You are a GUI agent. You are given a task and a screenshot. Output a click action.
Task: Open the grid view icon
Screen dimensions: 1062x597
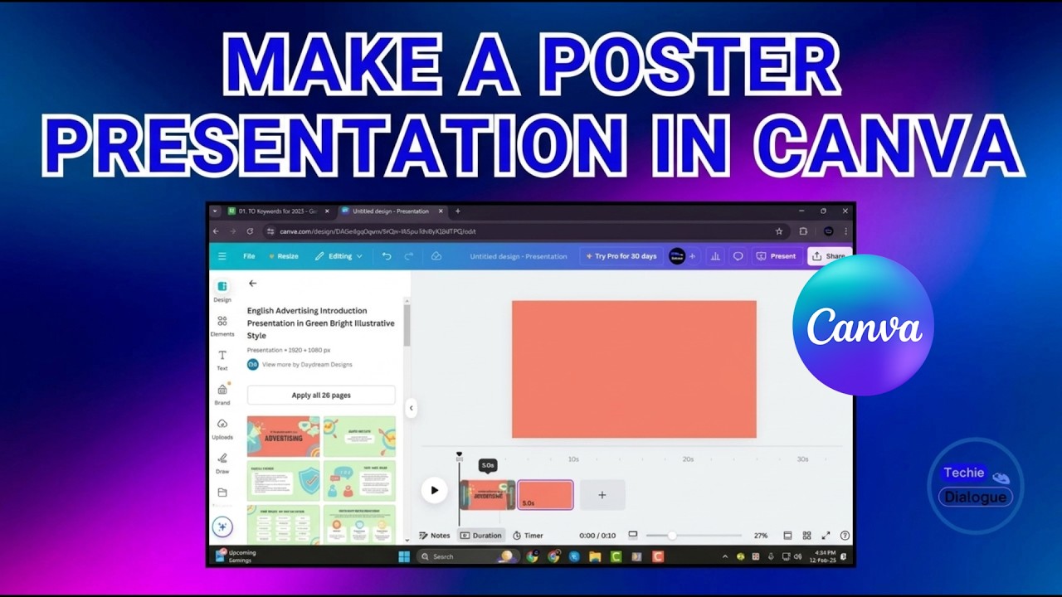pyautogui.click(x=806, y=536)
